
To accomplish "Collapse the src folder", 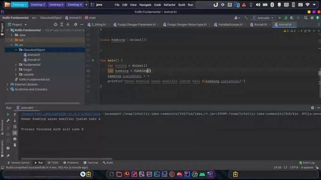I will point(12,45).
